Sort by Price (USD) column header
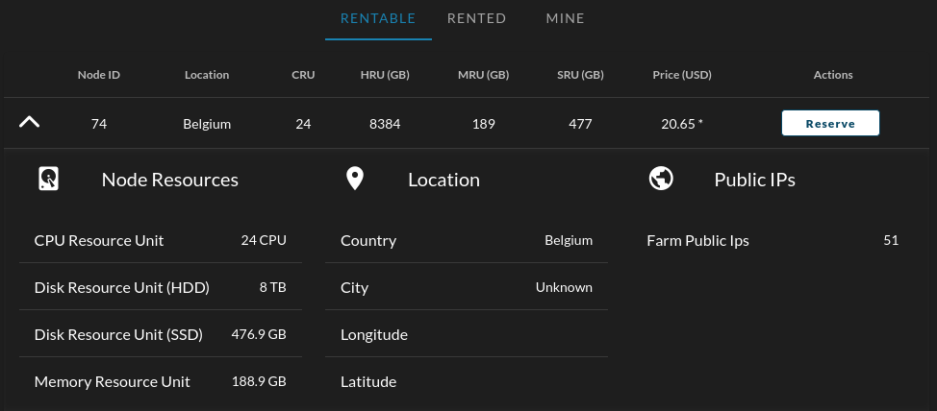The width and height of the screenshot is (937, 411). click(x=682, y=75)
